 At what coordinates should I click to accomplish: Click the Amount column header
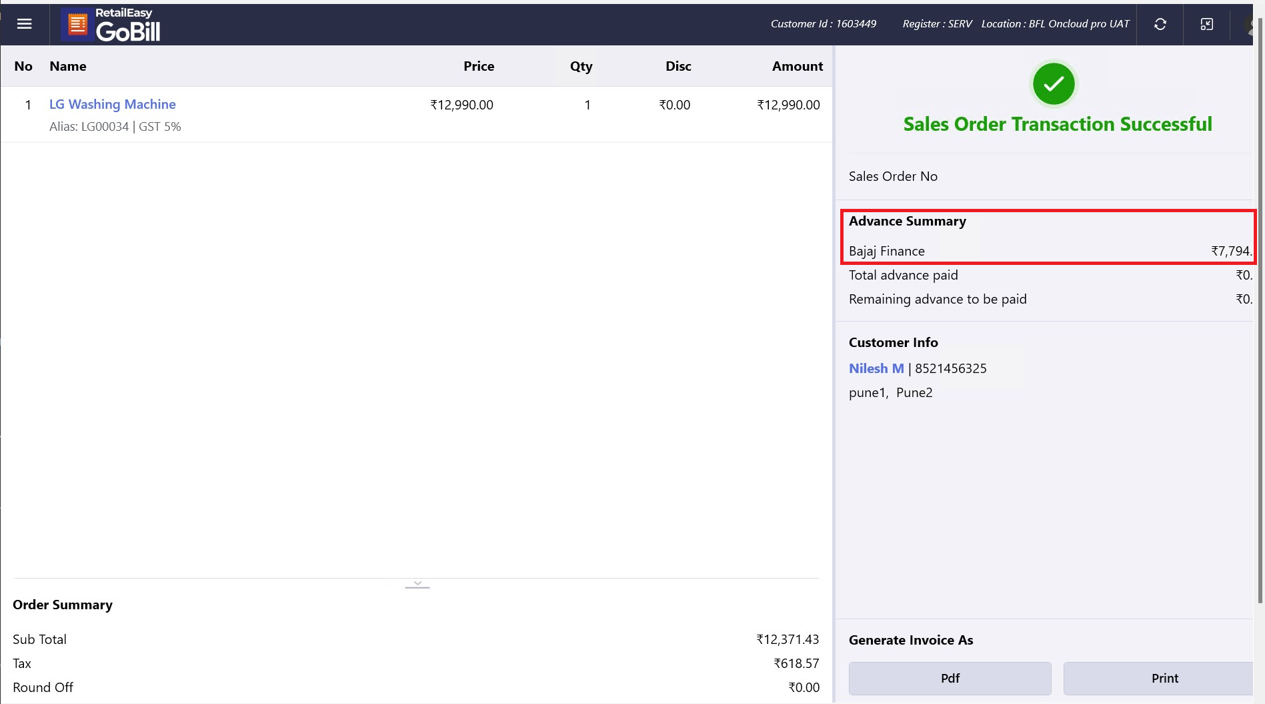(x=798, y=66)
